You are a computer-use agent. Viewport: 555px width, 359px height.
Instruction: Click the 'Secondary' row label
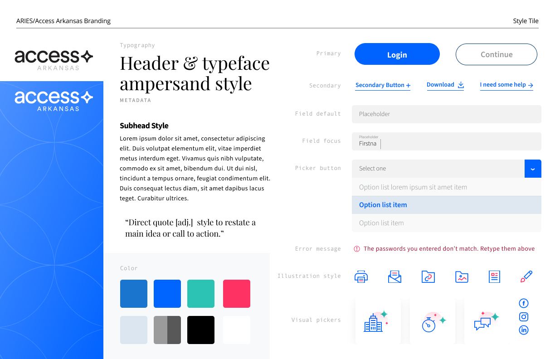[x=325, y=86]
